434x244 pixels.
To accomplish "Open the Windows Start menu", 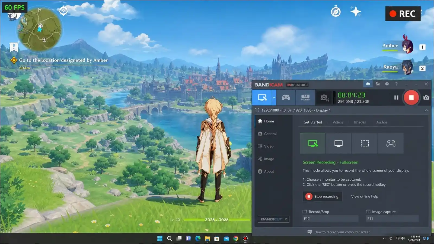I will (160, 238).
